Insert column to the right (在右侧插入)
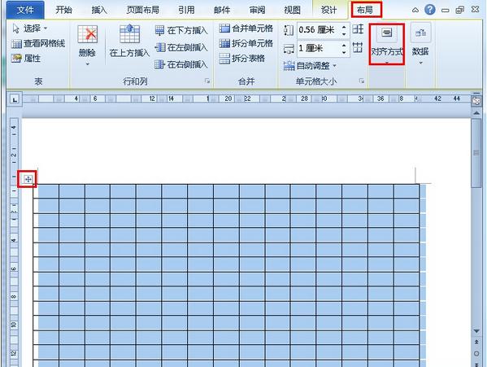This screenshot has height=367, width=487. point(181,64)
